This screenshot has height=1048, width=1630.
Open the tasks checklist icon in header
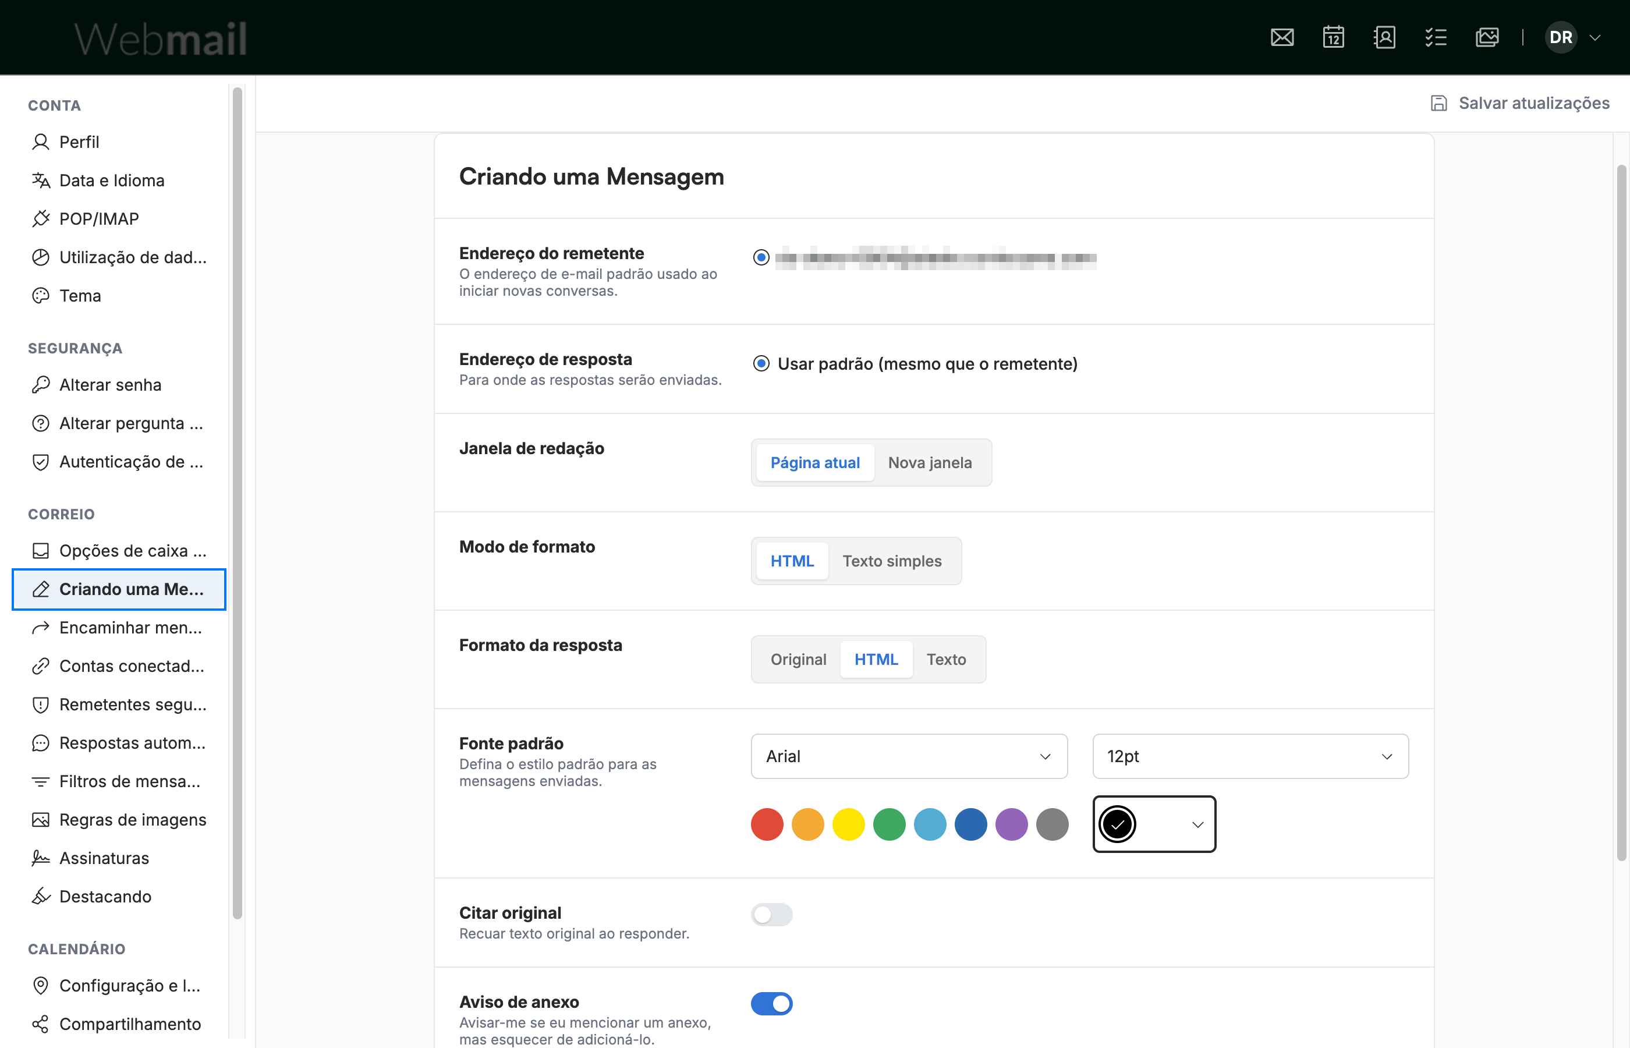pyautogui.click(x=1436, y=37)
